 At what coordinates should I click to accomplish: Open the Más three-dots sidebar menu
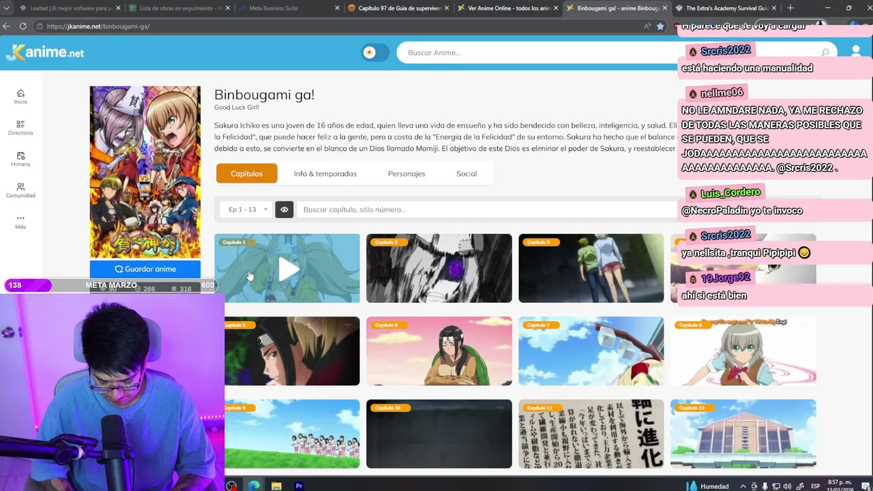[x=20, y=222]
